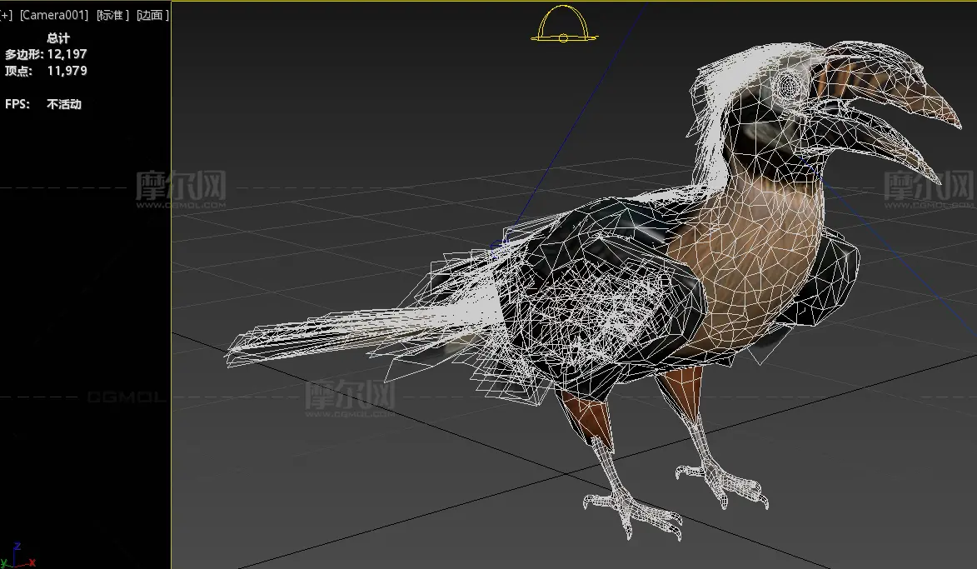Open the 边面 shading mode menu
This screenshot has width=977, height=569.
152,15
